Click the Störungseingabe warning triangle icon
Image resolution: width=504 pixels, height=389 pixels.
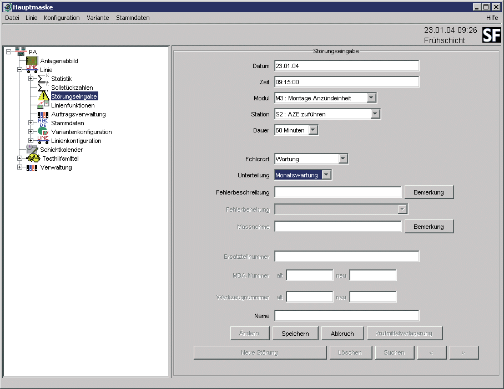pyautogui.click(x=43, y=96)
